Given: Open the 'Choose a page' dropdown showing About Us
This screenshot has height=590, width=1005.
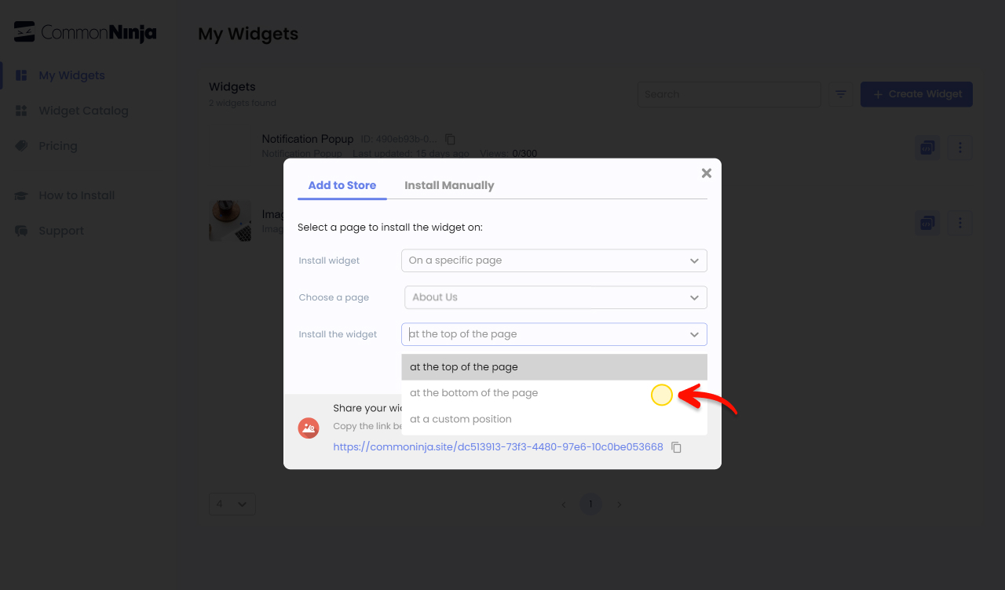Looking at the screenshot, I should tap(554, 297).
